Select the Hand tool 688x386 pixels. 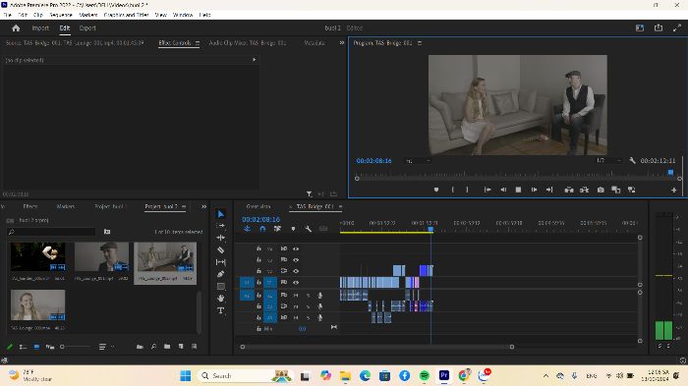click(221, 299)
